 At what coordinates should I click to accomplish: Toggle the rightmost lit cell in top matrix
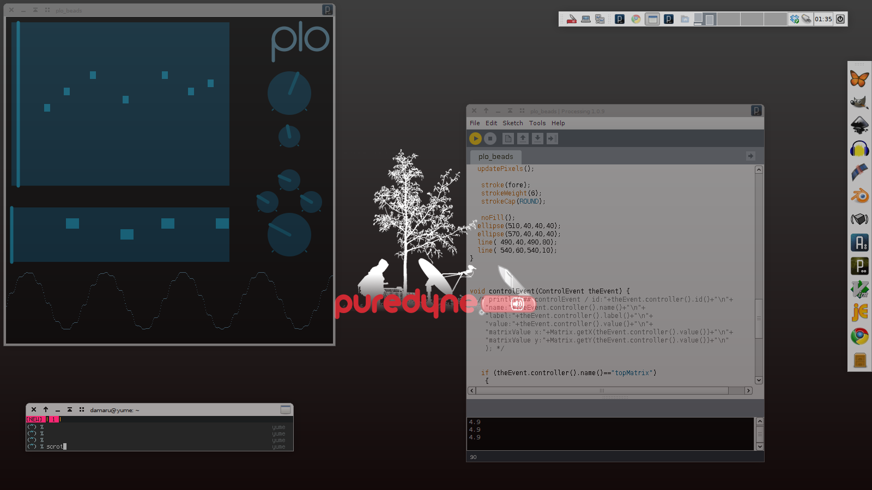click(210, 83)
